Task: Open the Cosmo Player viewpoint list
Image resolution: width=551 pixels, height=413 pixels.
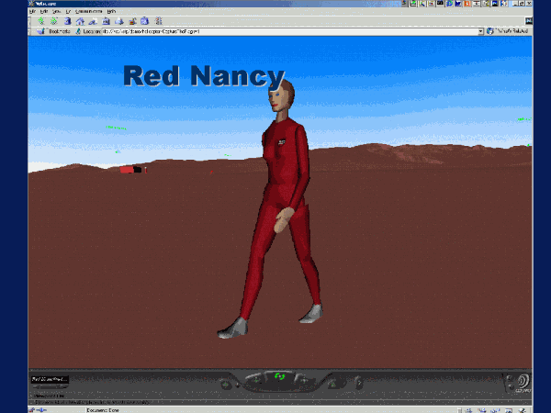Action: (x=50, y=378)
